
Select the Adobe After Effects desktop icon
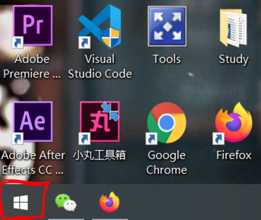33,122
